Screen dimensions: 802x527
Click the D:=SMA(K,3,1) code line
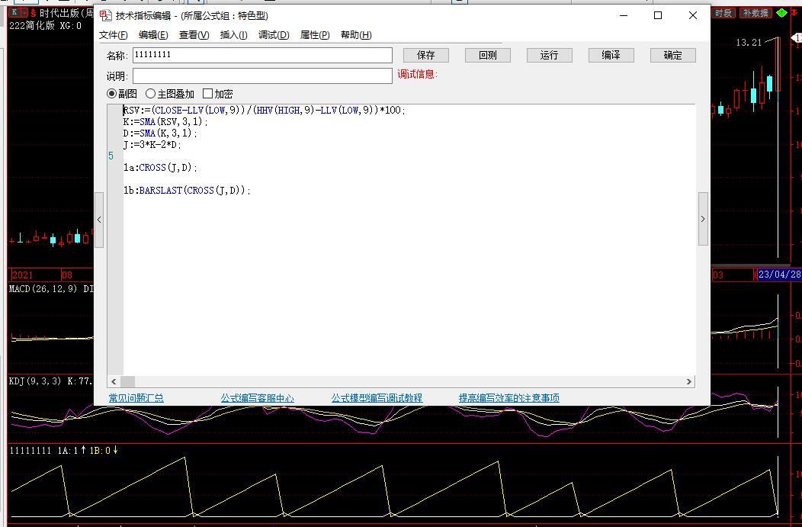coord(159,133)
